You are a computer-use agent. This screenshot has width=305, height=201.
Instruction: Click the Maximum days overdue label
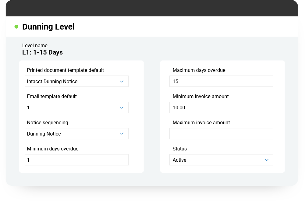pos(199,70)
